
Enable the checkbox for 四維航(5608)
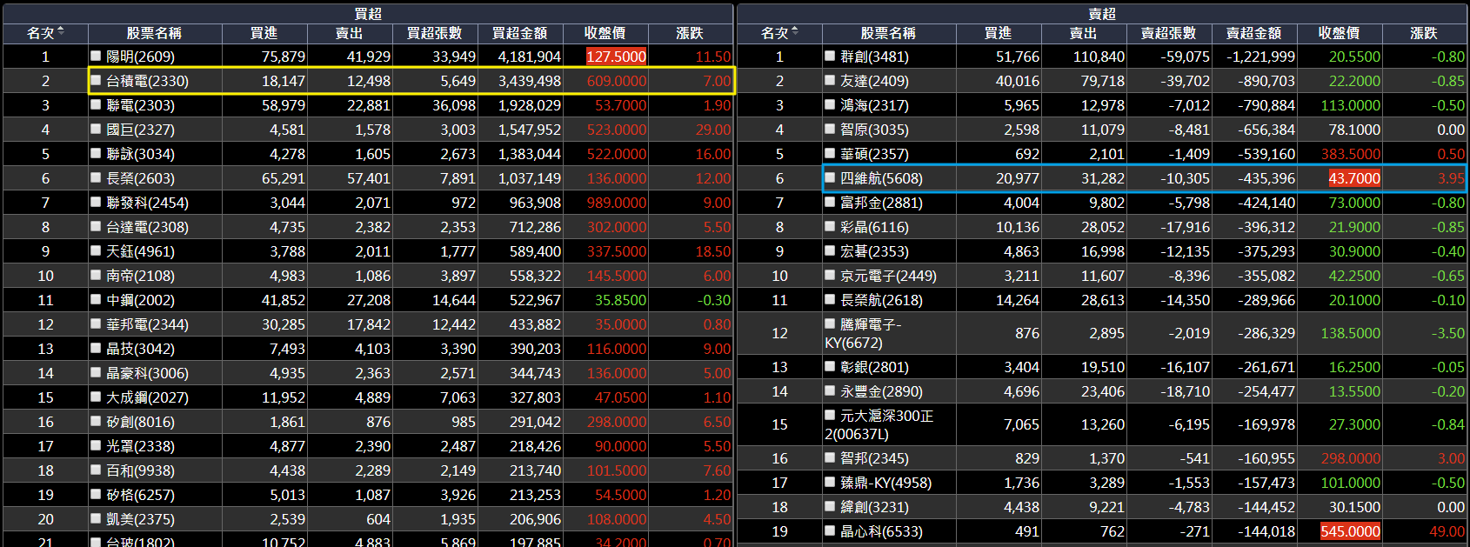(830, 177)
